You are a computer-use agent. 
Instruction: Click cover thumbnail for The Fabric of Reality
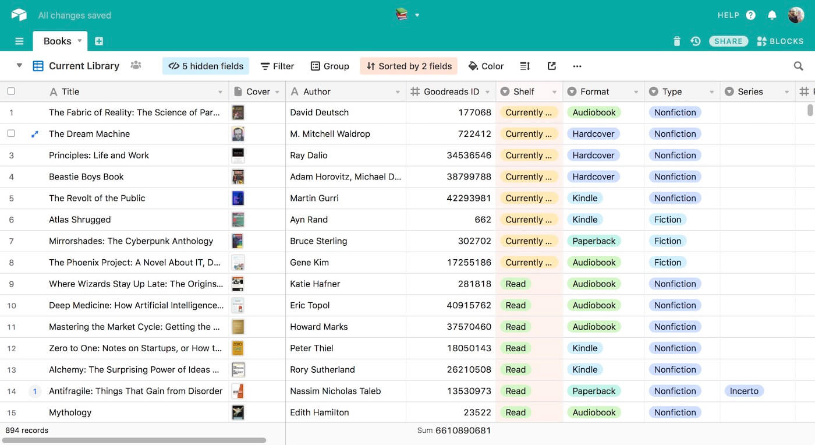click(238, 112)
